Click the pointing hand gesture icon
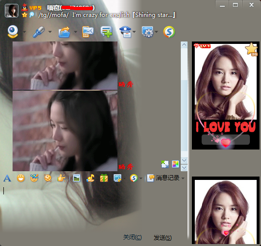This screenshot has height=246, width=261. click(x=61, y=178)
